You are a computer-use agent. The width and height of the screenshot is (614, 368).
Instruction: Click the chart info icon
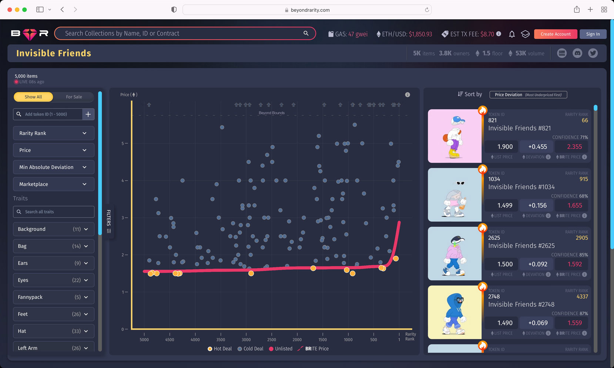[407, 95]
